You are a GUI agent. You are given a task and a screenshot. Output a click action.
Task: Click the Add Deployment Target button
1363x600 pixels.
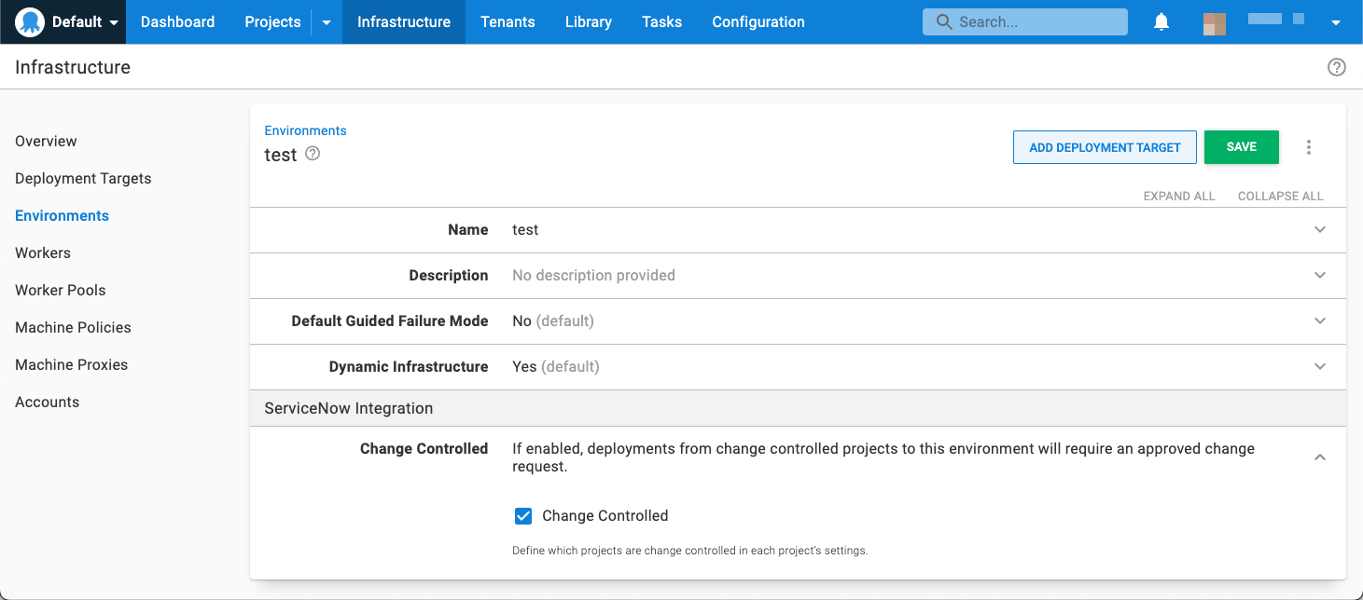tap(1105, 146)
